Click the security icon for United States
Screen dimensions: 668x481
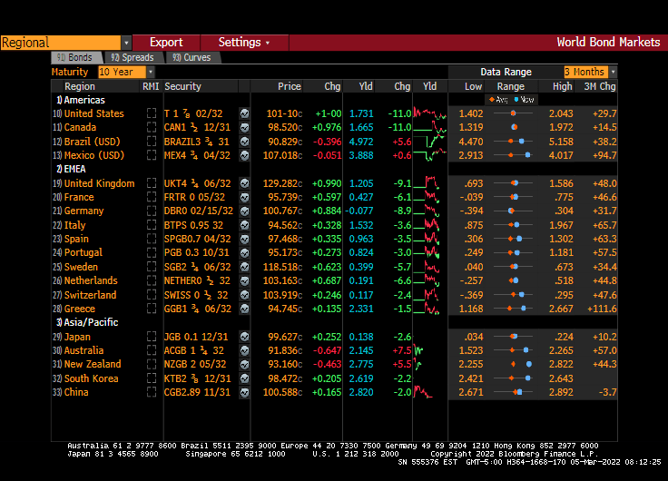[x=244, y=114]
